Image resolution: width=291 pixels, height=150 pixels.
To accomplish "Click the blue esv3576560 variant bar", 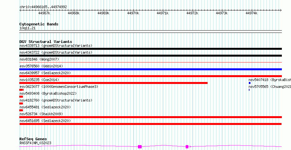I will coord(150,69).
